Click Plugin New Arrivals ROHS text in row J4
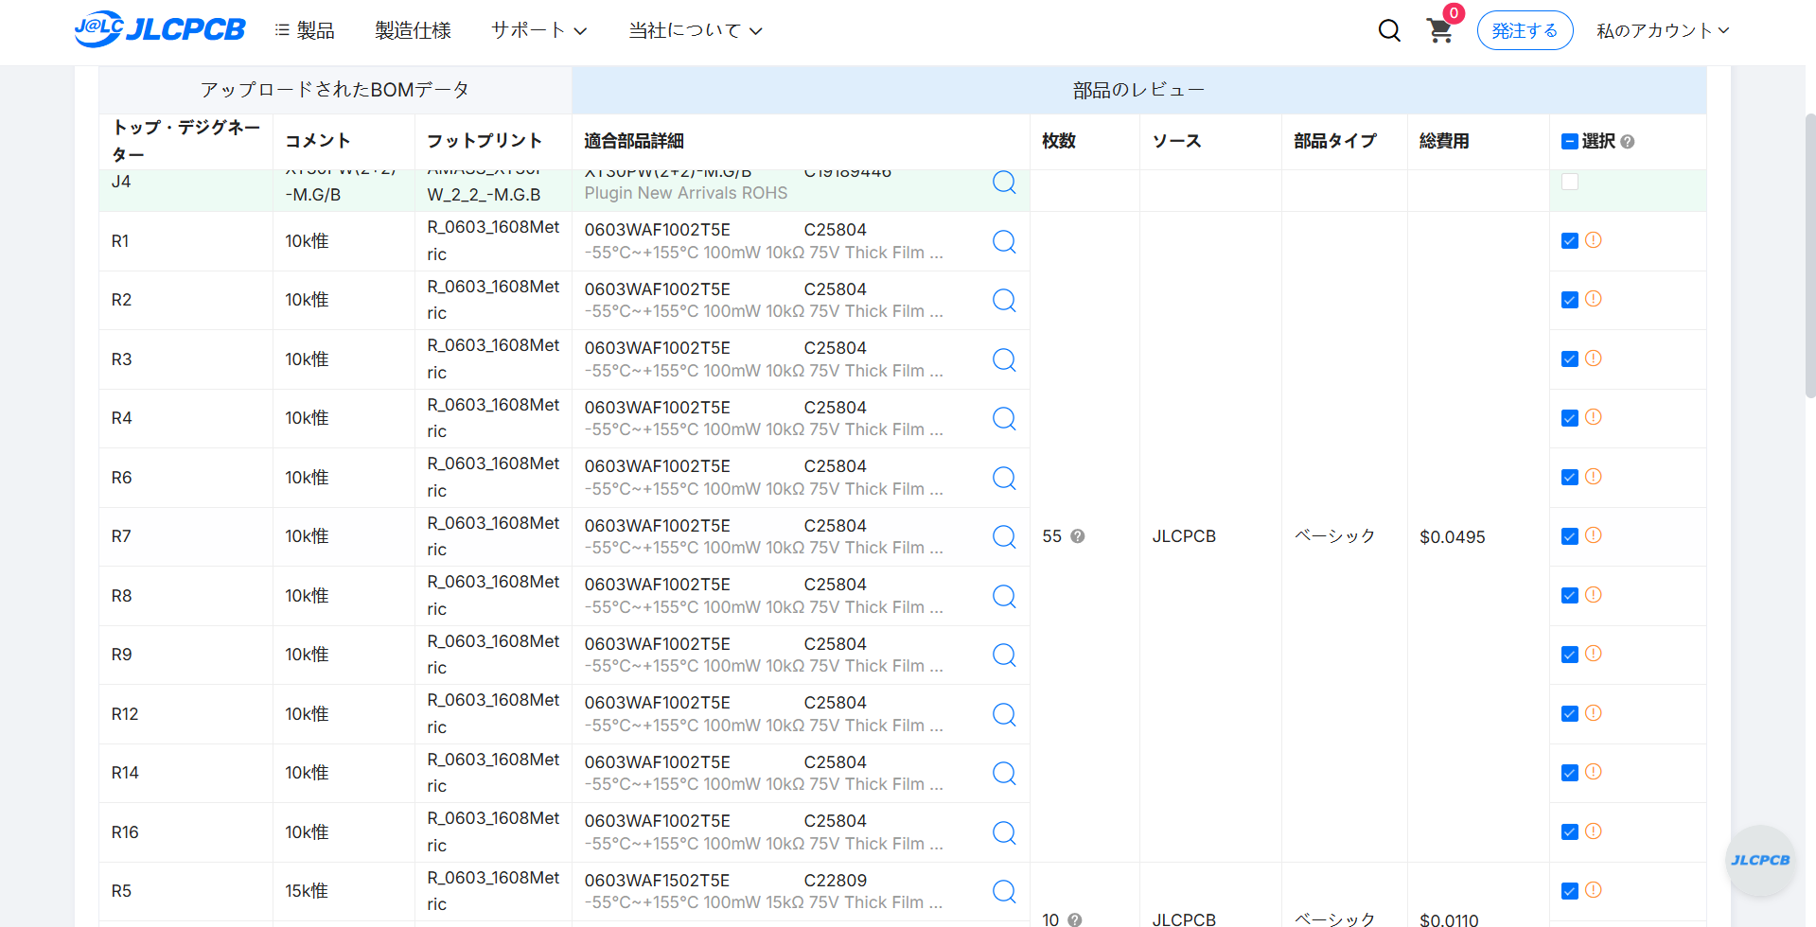1816x927 pixels. pyautogui.click(x=685, y=193)
